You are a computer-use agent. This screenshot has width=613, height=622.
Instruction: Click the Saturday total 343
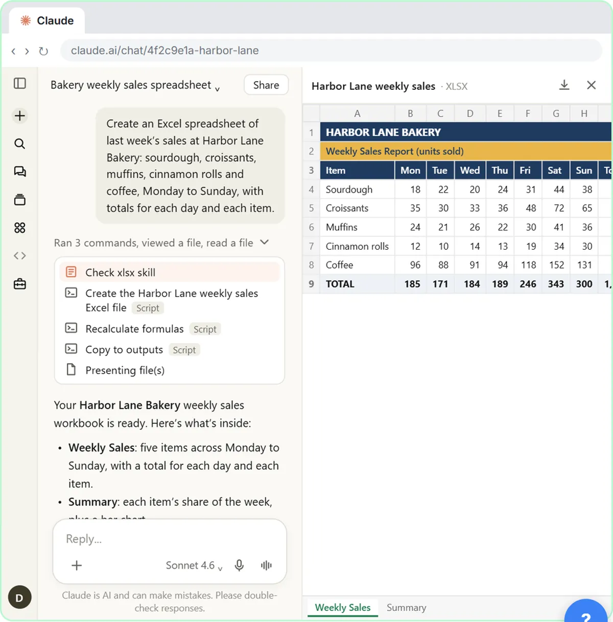click(x=555, y=284)
